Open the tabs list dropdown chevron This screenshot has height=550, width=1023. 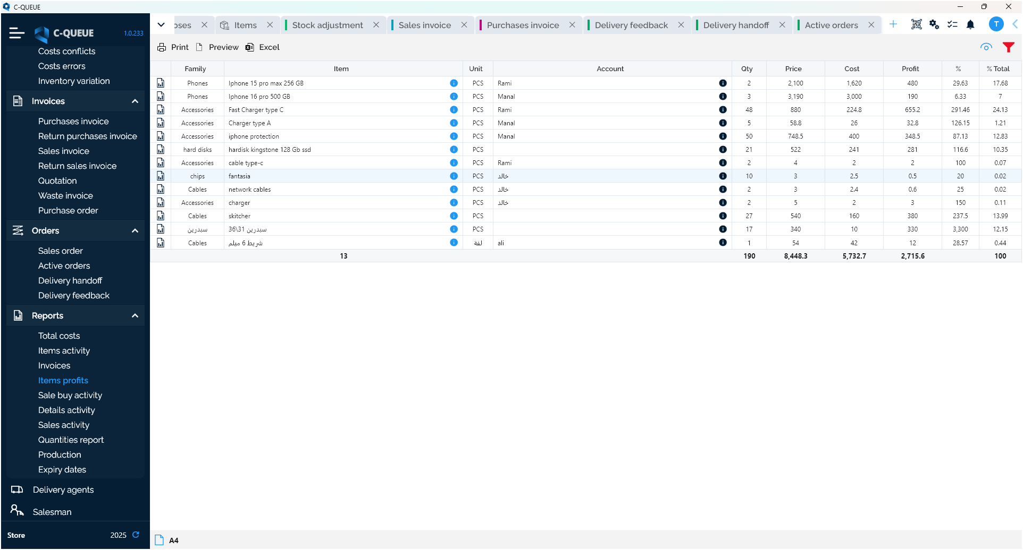[x=161, y=25]
